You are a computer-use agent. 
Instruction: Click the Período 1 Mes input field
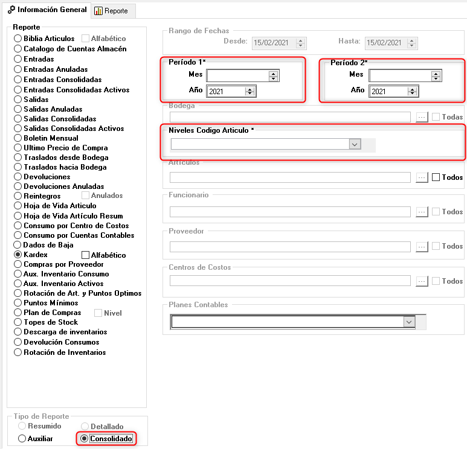(237, 75)
